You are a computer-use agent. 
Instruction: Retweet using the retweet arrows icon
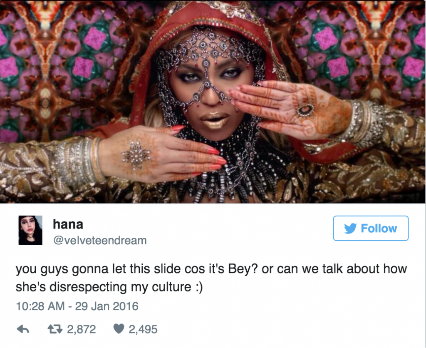click(55, 329)
